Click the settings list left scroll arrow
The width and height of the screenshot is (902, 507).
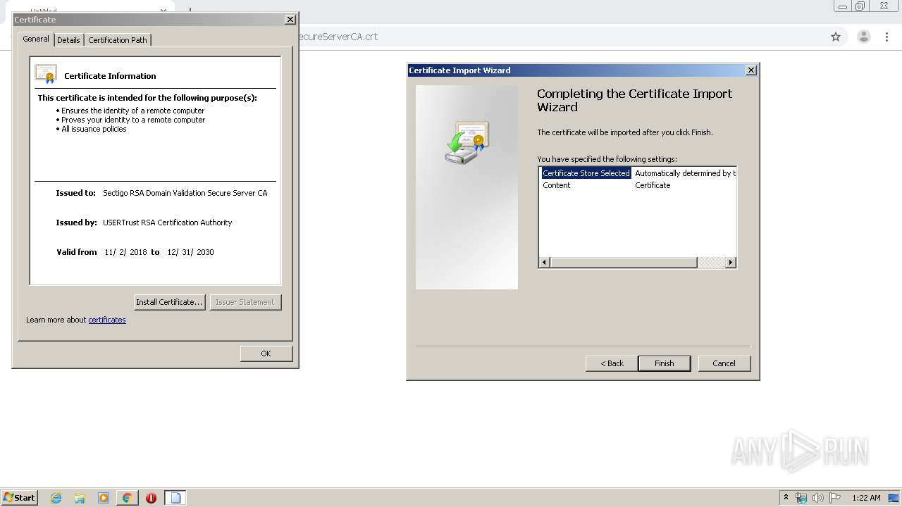[544, 263]
